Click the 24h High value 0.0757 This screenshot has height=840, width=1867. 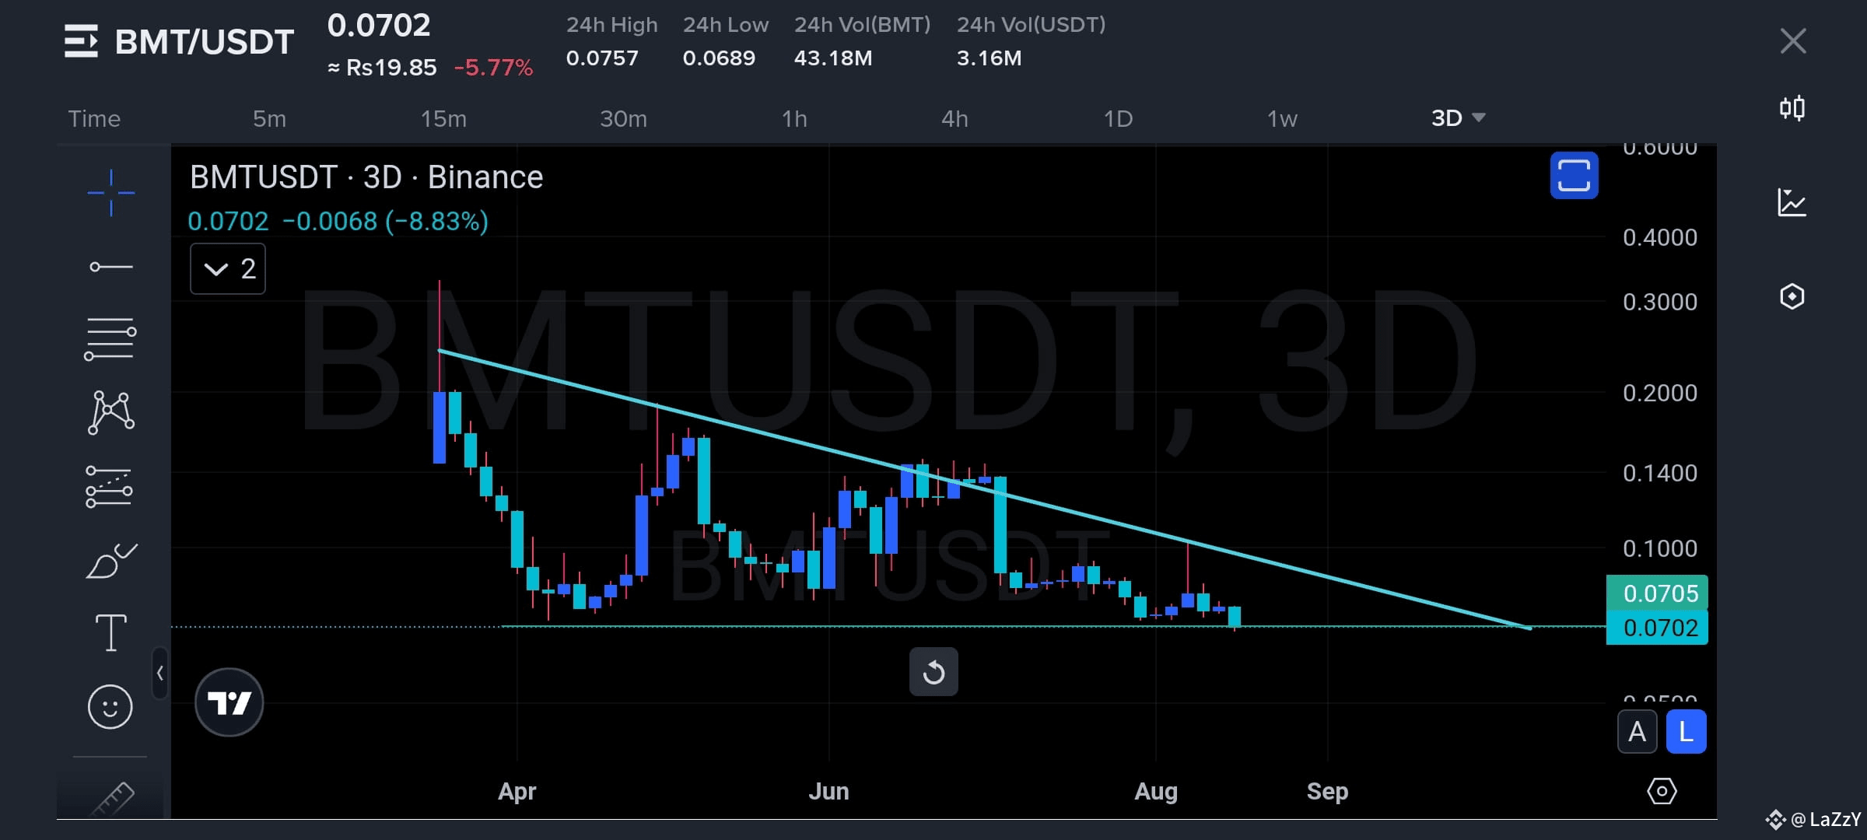pyautogui.click(x=602, y=58)
